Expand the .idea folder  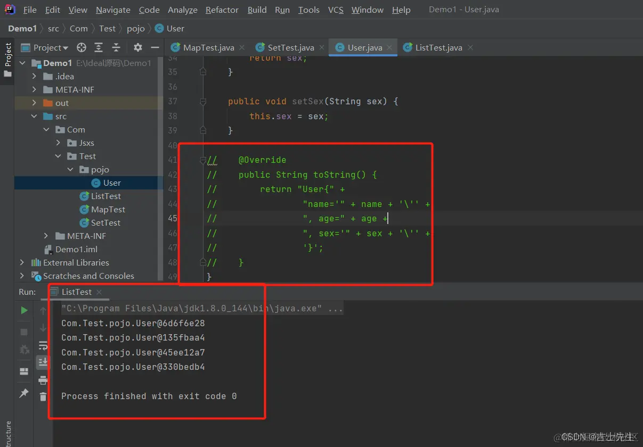pos(34,76)
